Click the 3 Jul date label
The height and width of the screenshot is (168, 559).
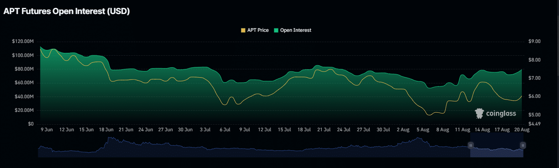tap(205, 130)
